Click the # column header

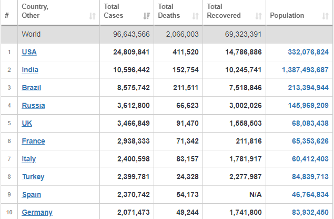point(7,16)
